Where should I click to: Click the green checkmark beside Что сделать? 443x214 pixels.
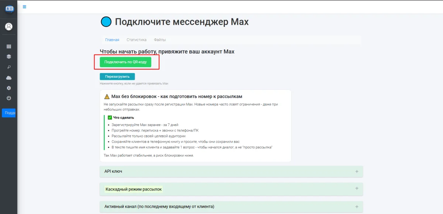pyautogui.click(x=110, y=117)
